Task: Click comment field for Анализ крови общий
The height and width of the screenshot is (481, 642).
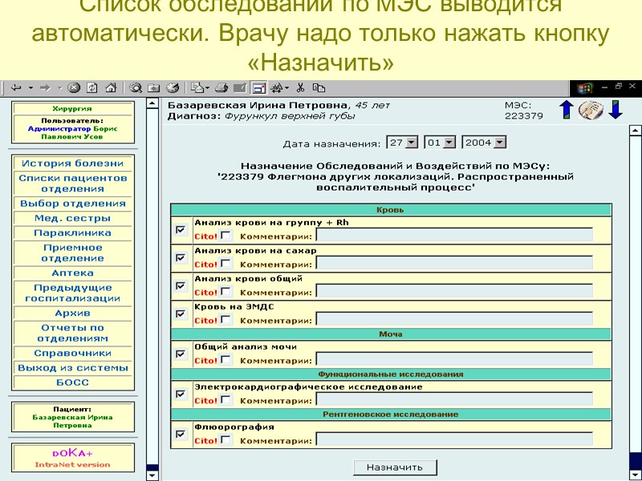Action: click(x=454, y=291)
